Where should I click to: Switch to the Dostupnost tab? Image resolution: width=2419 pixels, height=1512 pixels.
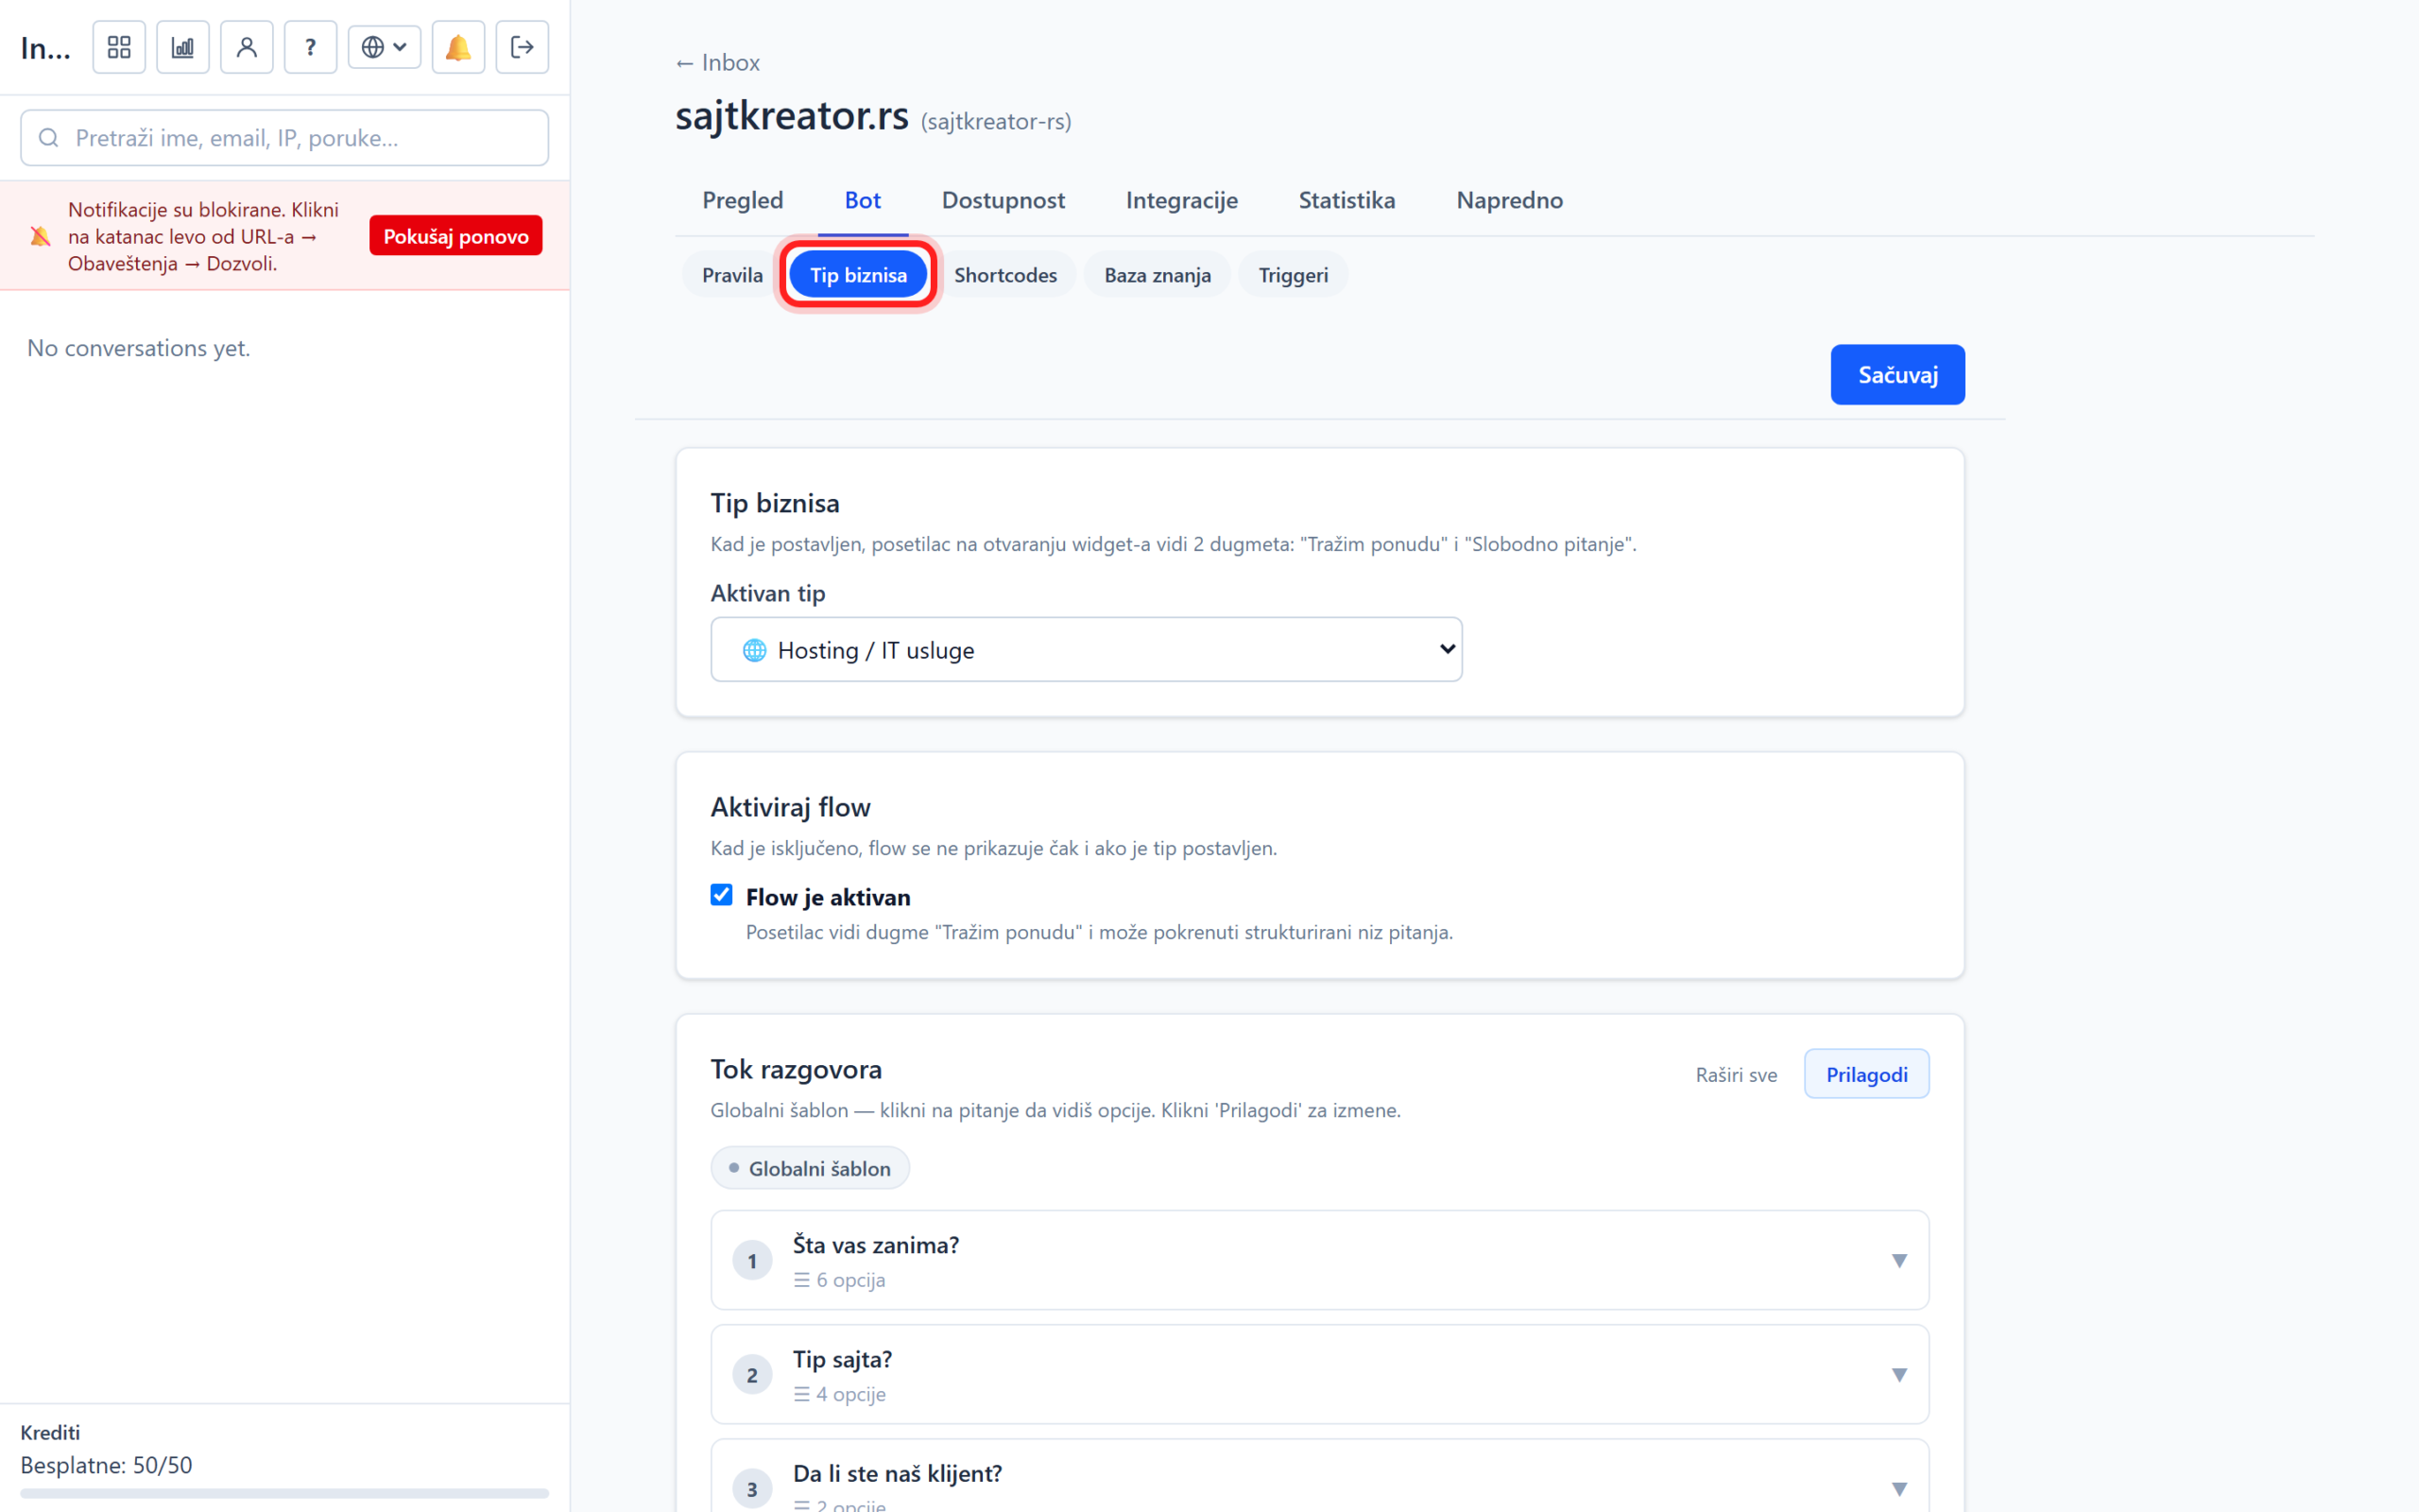tap(1004, 200)
